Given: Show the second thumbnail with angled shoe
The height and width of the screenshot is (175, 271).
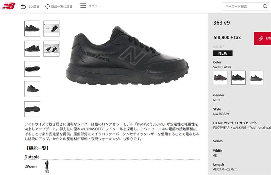Looking at the screenshot, I should [51, 28].
